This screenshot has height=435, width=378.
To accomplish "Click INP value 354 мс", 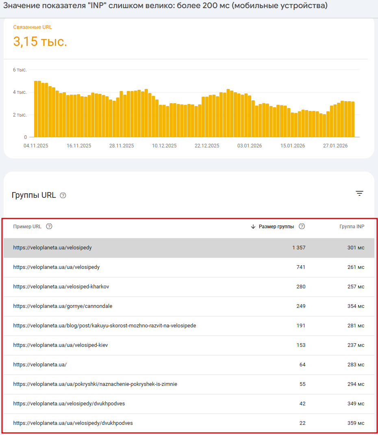I will (x=356, y=306).
